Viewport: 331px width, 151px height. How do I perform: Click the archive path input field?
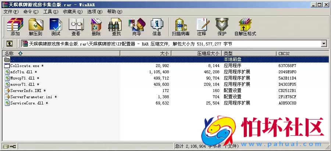[x=175, y=44]
